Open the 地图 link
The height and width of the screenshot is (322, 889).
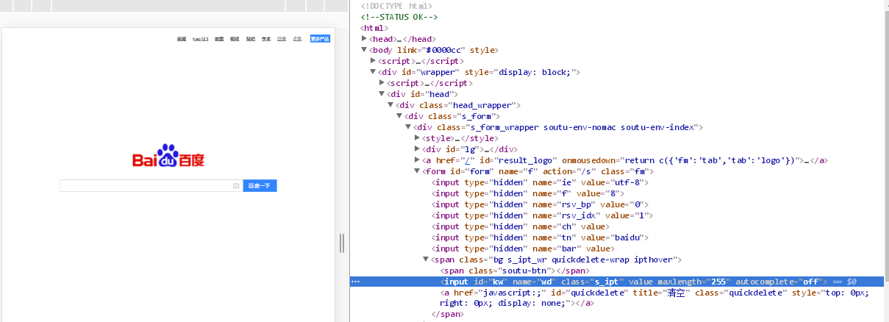(219, 38)
